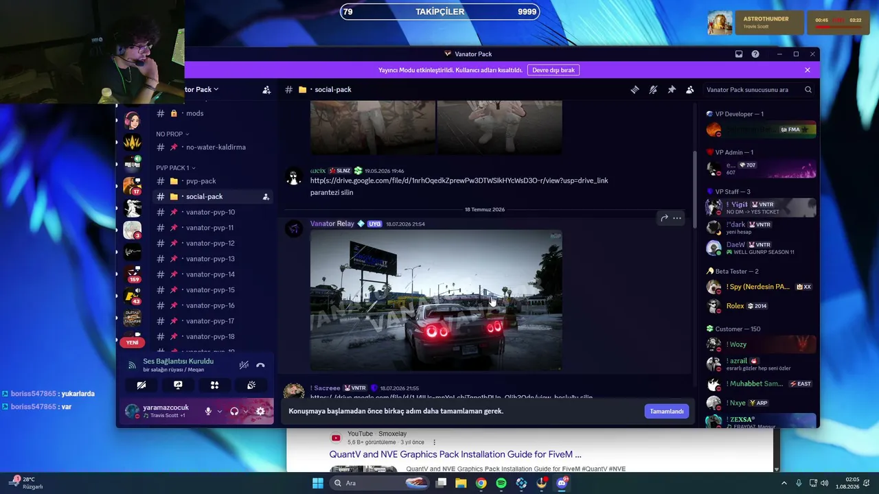
Task: Open the Threads icon in channel header
Action: coord(635,90)
